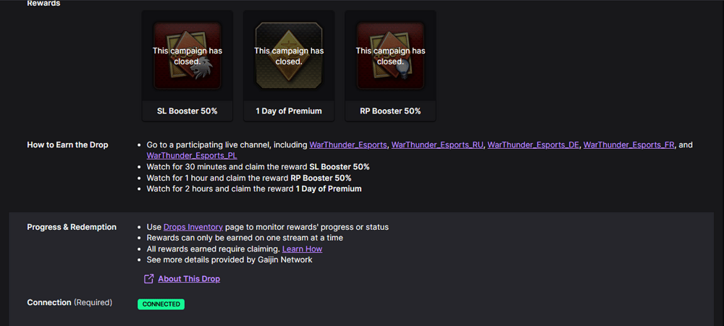The height and width of the screenshot is (326, 724).
Task: Click the green CONNECTED status badge
Action: (x=161, y=304)
